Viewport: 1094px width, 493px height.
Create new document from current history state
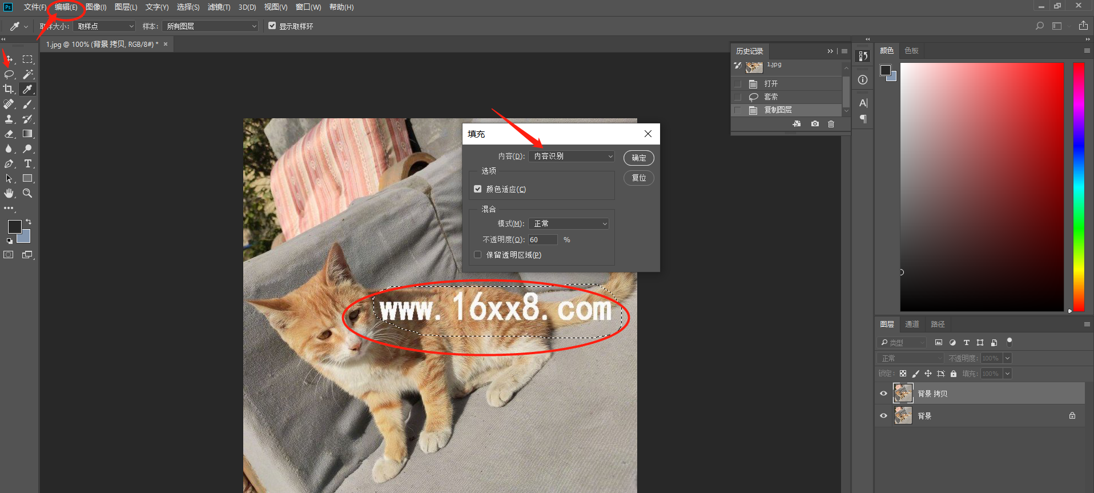[x=797, y=124]
